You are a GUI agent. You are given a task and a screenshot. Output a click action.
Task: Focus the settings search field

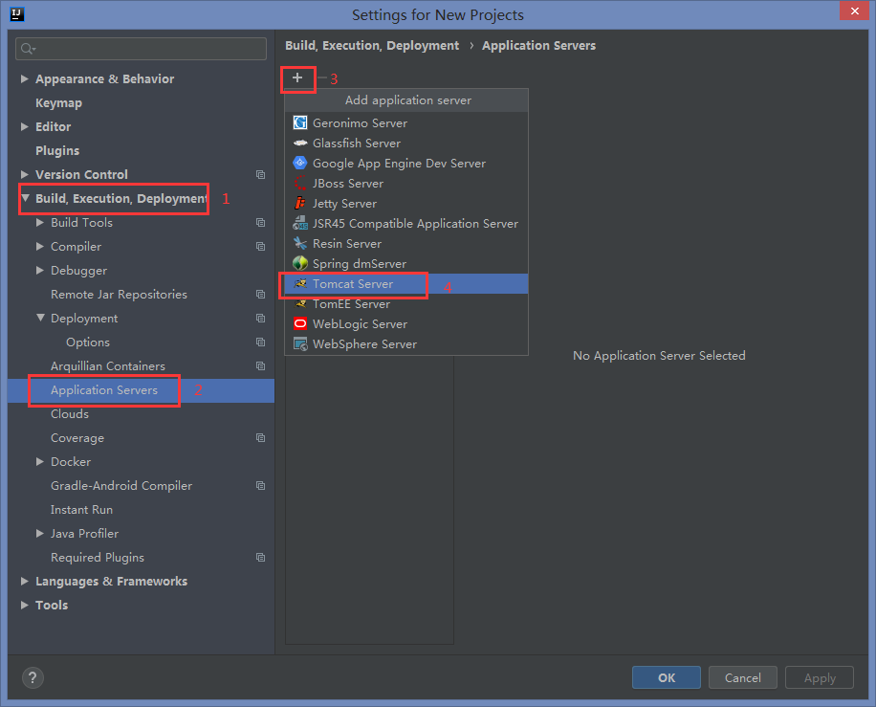click(x=143, y=49)
